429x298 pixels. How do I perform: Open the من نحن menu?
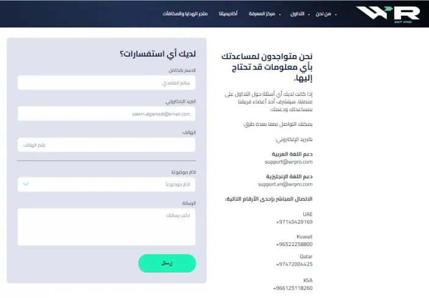tap(323, 13)
